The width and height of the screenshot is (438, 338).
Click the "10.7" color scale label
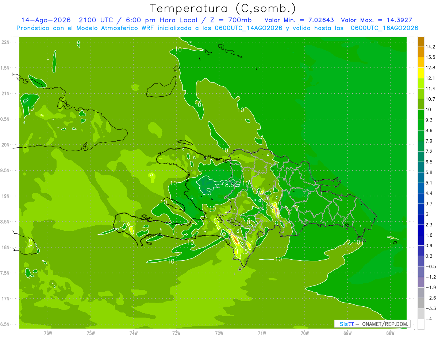[x=430, y=99]
